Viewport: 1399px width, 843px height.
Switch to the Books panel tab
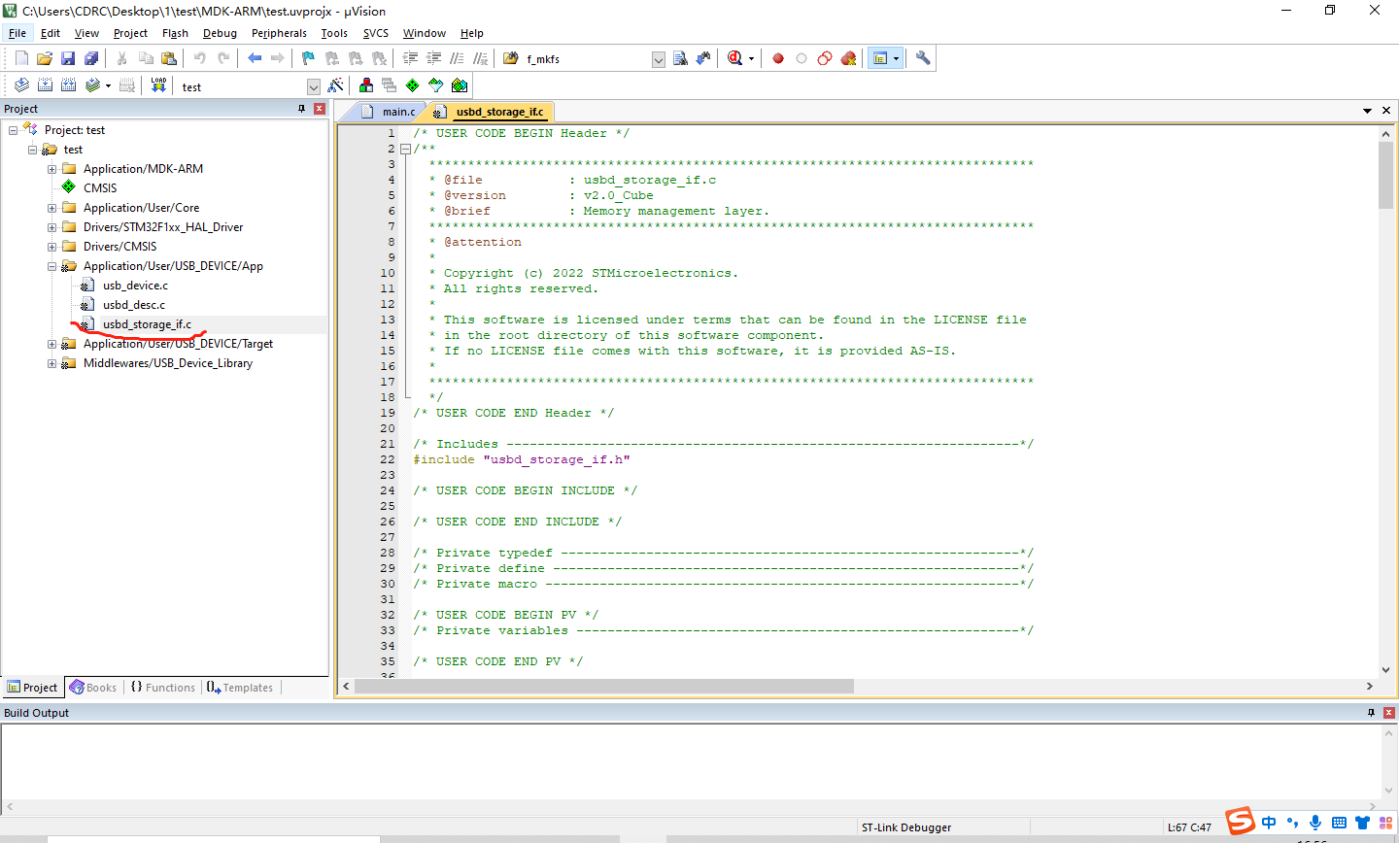92,687
